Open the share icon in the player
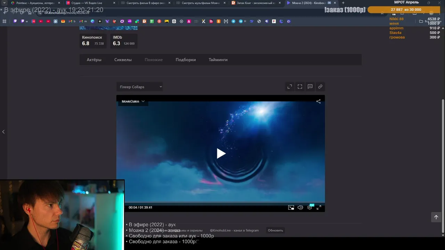The image size is (445, 250). click(318, 101)
